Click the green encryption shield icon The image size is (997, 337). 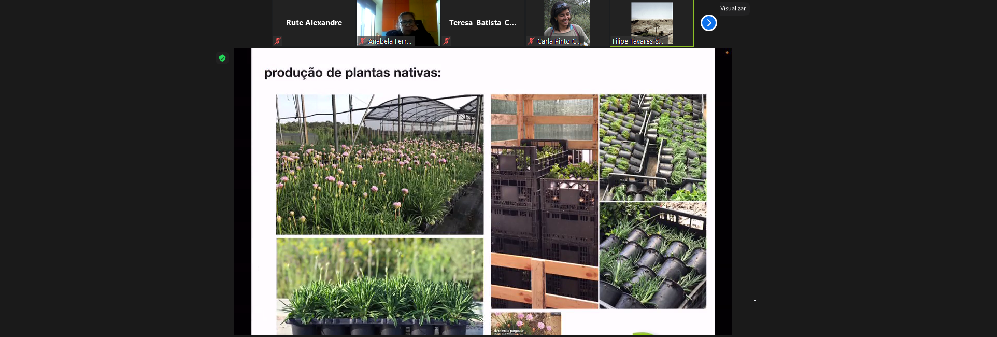pos(222,58)
